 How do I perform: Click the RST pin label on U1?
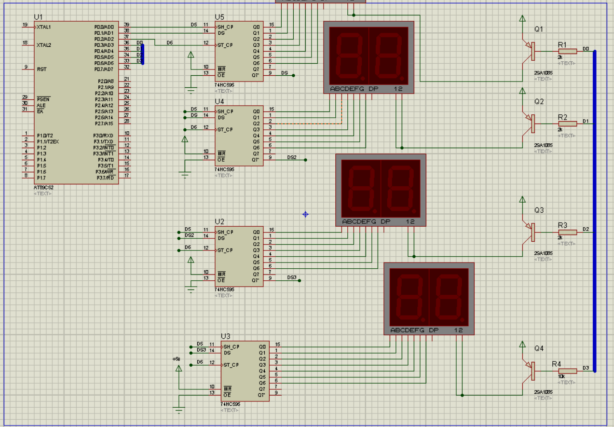42,69
